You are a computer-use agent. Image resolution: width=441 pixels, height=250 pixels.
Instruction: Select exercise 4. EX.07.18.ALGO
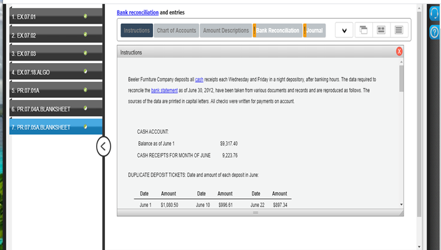pos(56,71)
